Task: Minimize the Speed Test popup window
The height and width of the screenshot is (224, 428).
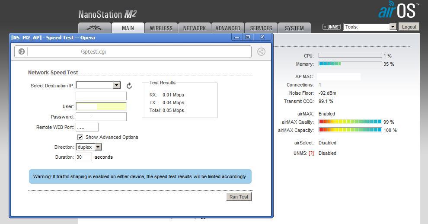Action: point(236,37)
